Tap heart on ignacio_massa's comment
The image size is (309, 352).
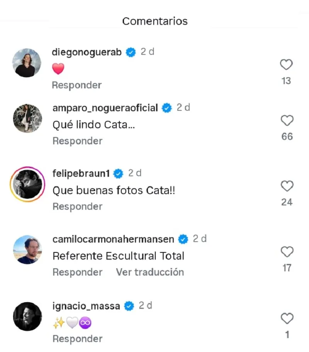pos(287,319)
